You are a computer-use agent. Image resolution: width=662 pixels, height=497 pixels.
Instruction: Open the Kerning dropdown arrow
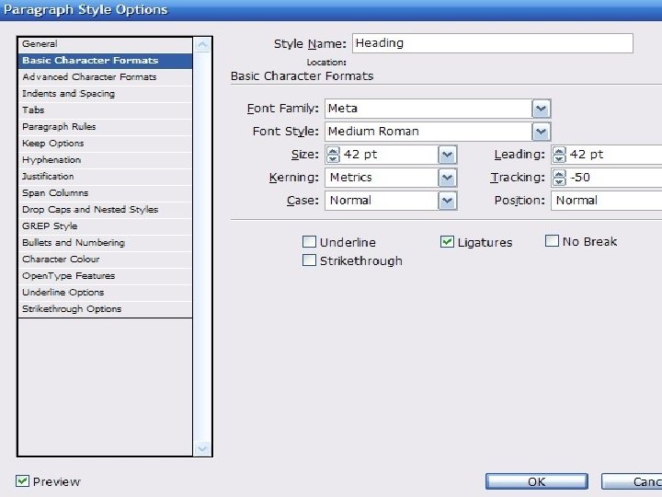[448, 178]
